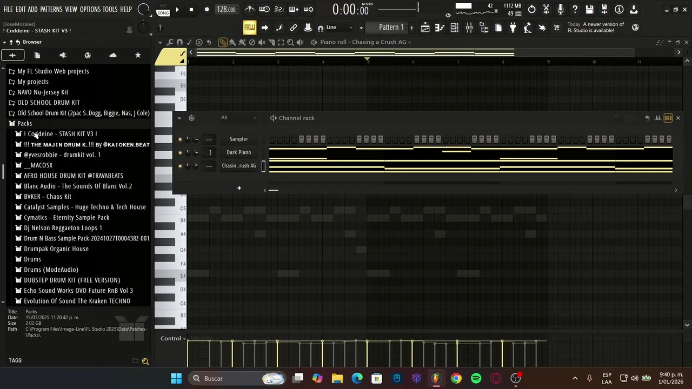Expand the BVKER - Chaos Kit folder
The height and width of the screenshot is (389, 692).
point(43,197)
